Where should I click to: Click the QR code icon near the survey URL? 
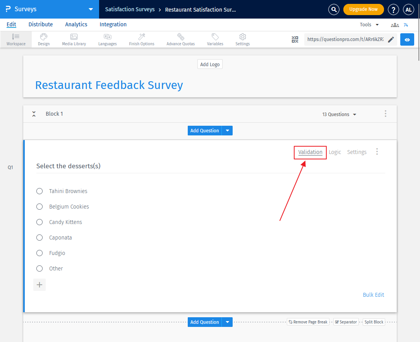click(x=295, y=39)
